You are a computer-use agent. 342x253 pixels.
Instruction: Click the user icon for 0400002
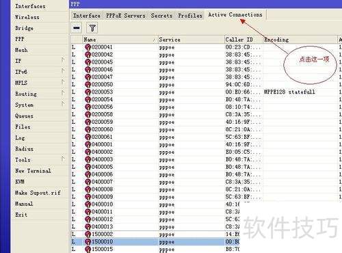pyautogui.click(x=88, y=152)
